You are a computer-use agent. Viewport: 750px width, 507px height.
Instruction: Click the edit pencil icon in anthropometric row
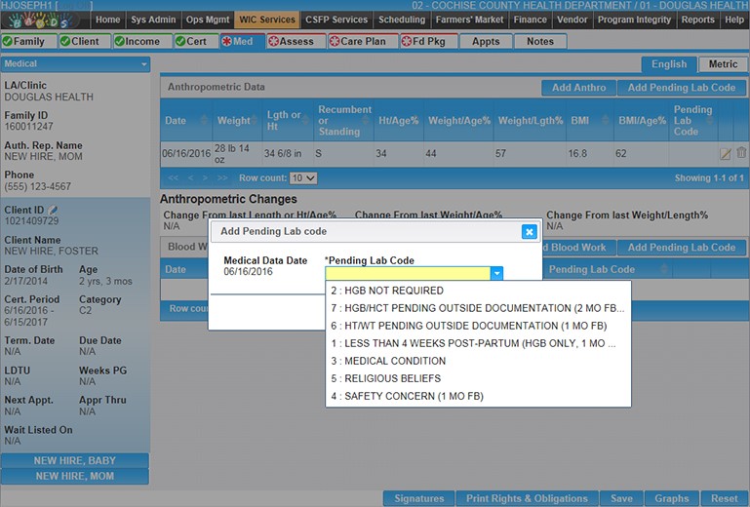[x=725, y=154]
